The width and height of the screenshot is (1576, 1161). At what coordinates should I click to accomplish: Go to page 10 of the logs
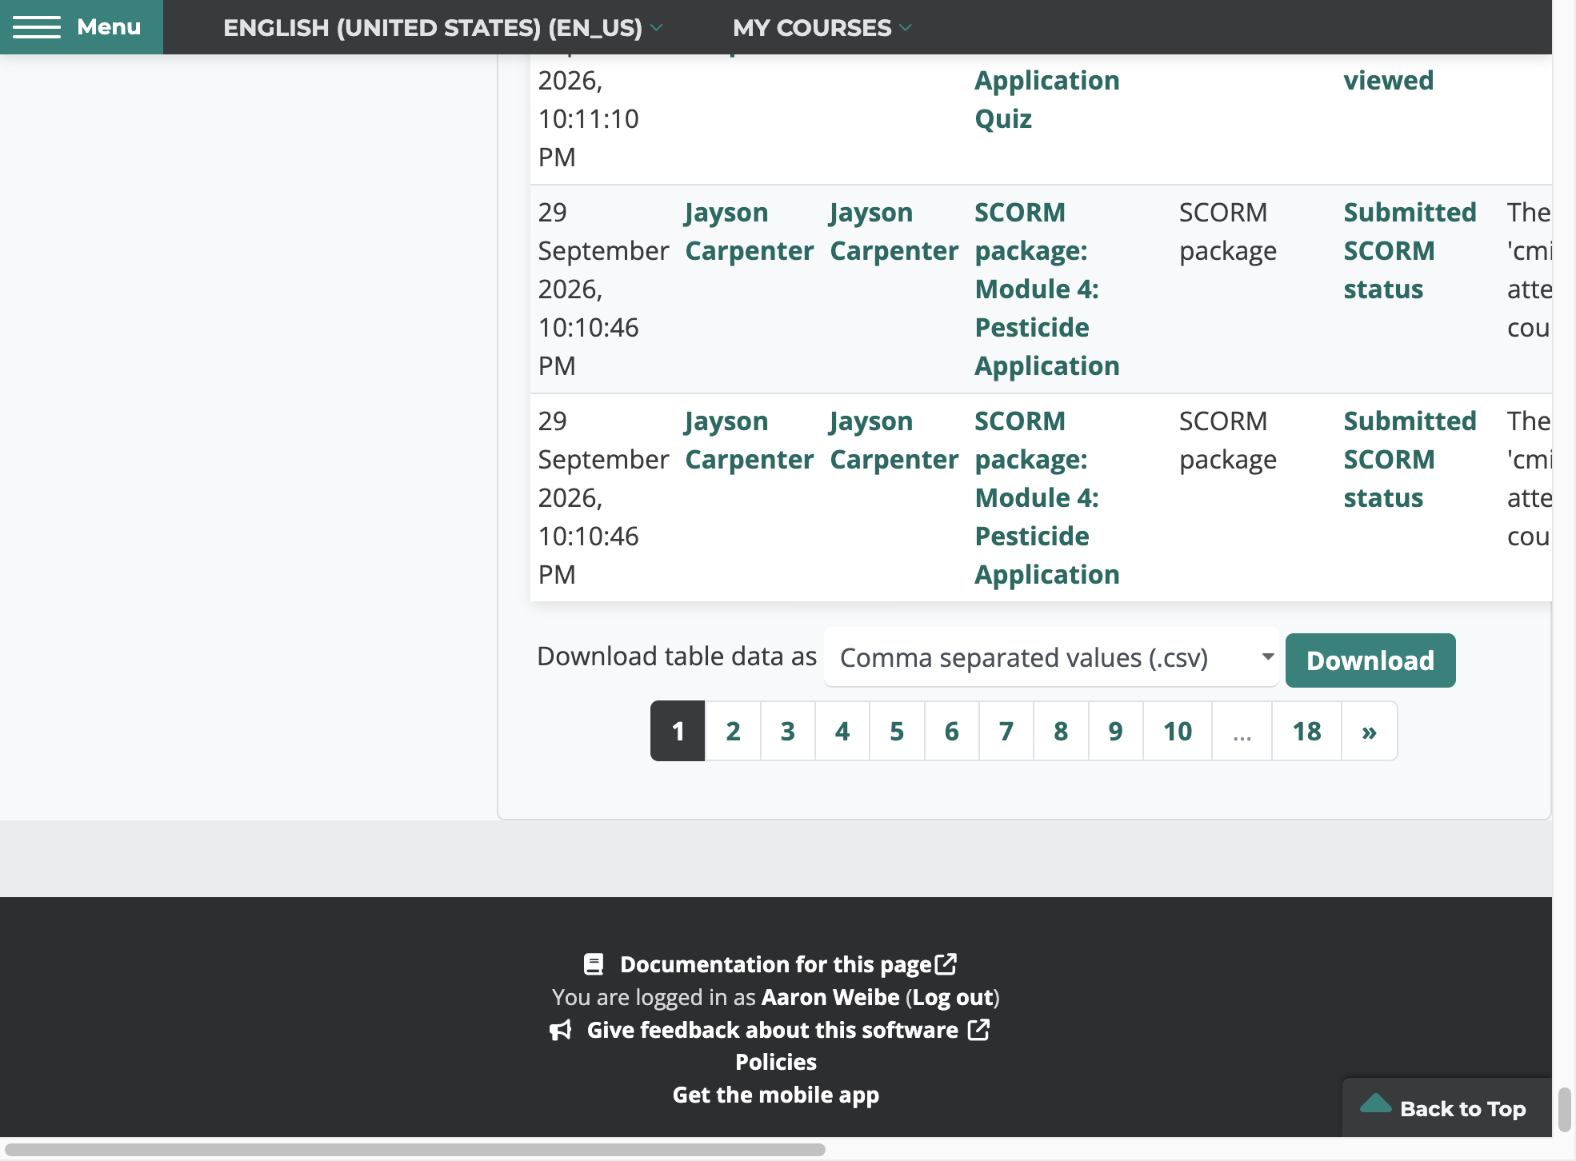tap(1178, 731)
